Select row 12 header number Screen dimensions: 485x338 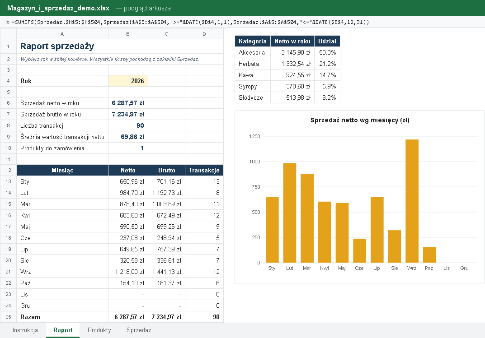tap(8, 170)
